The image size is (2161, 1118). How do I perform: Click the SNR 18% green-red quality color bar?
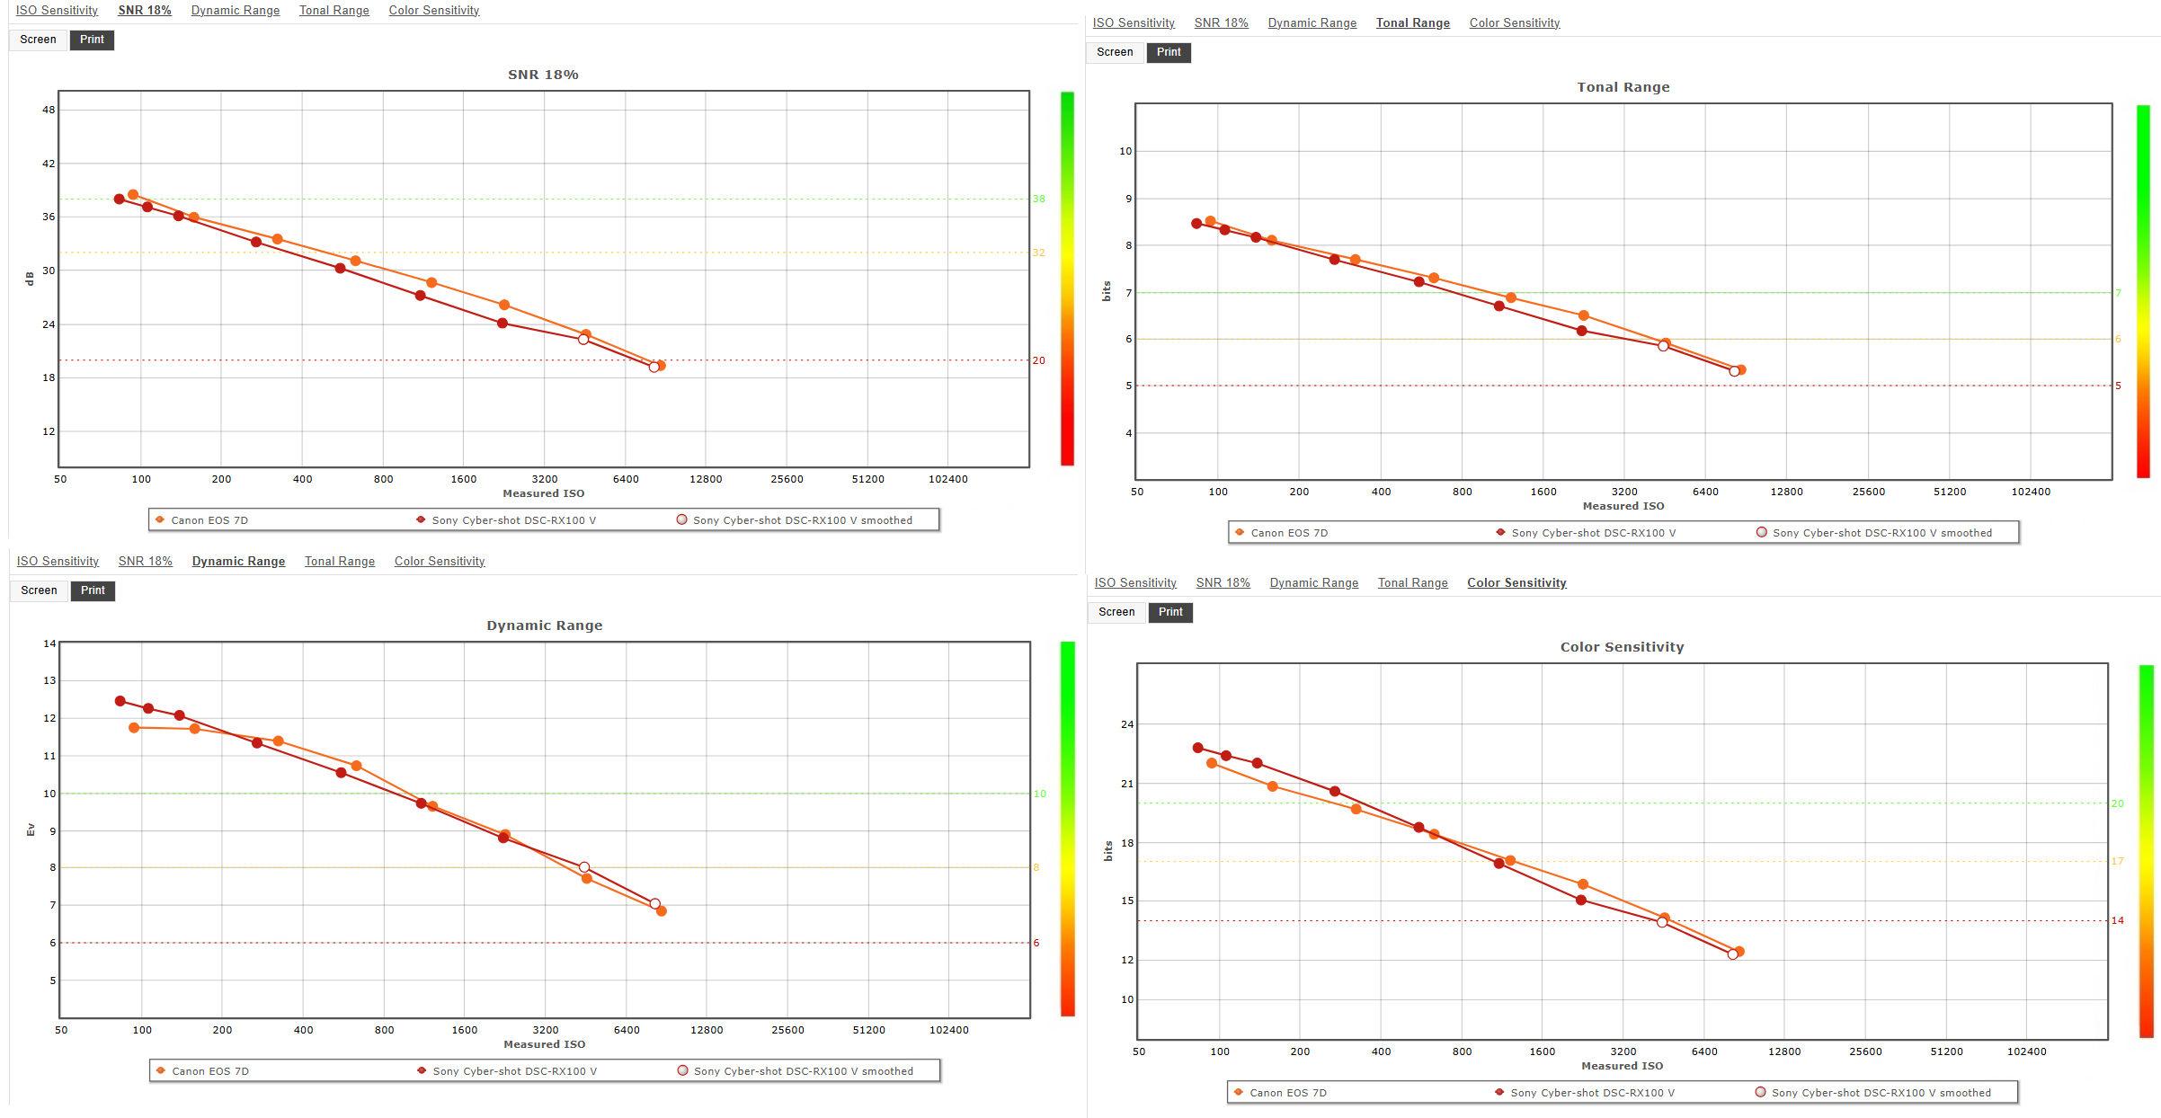tap(1067, 279)
